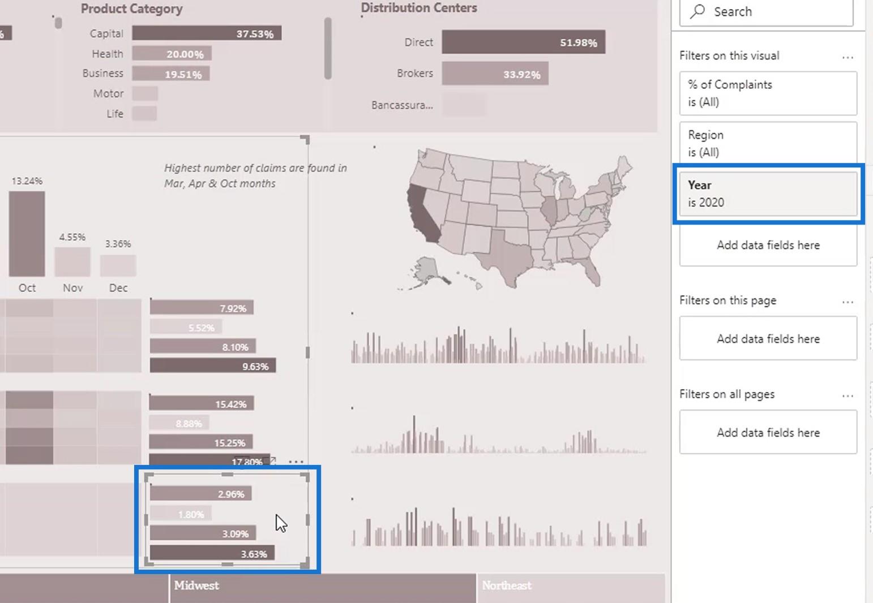Click the 8.10% bar
The height and width of the screenshot is (603, 873).
pos(203,346)
